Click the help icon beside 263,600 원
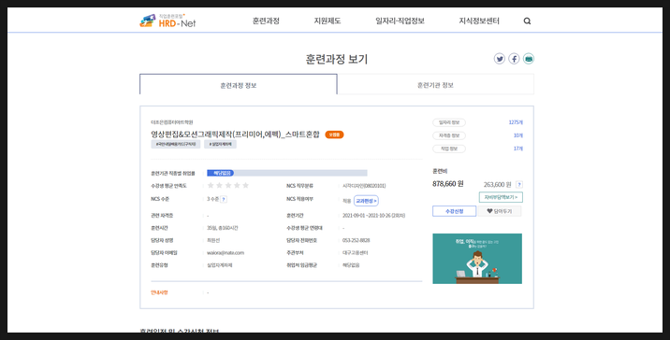670x340 pixels. (x=519, y=185)
